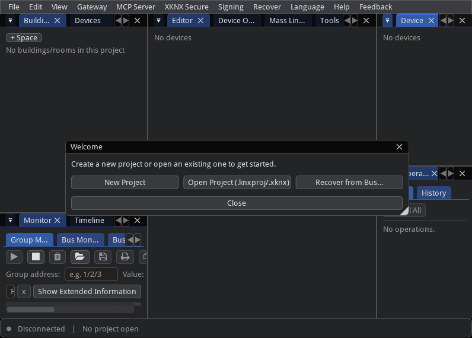The image size is (472, 338).
Task: Switch to the Timeline tab
Action: pos(90,221)
